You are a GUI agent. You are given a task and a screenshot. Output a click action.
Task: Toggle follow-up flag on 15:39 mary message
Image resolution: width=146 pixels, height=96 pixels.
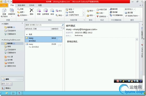(x=61, y=45)
